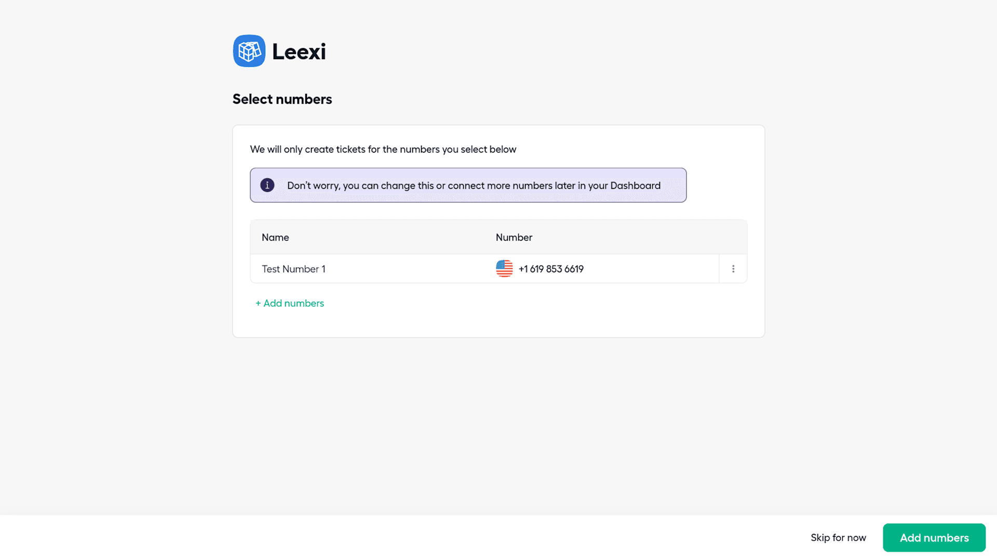
Task: Click the "We will only create tickets" text
Action: pos(383,149)
